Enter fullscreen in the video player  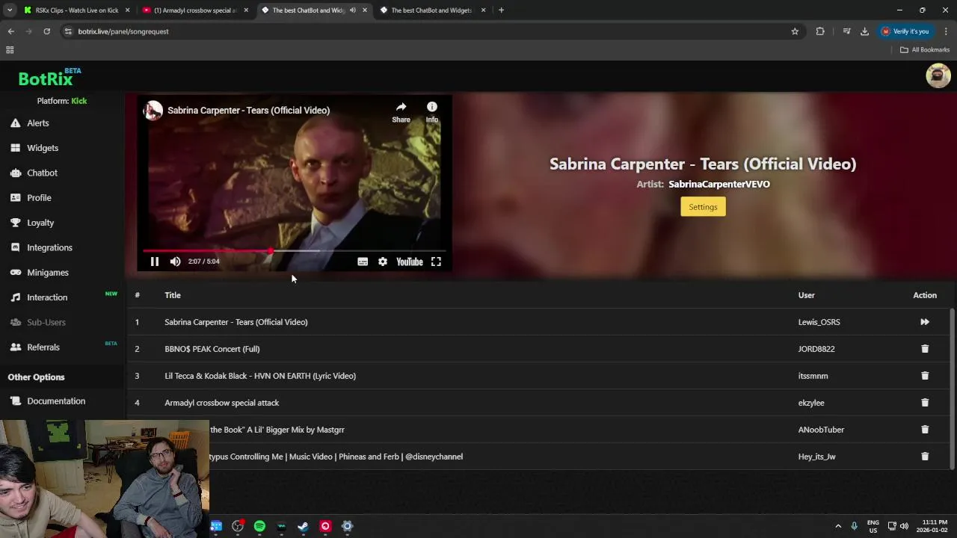[x=436, y=262]
